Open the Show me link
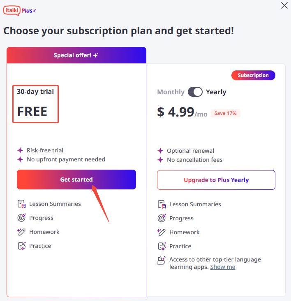 pyautogui.click(x=223, y=267)
